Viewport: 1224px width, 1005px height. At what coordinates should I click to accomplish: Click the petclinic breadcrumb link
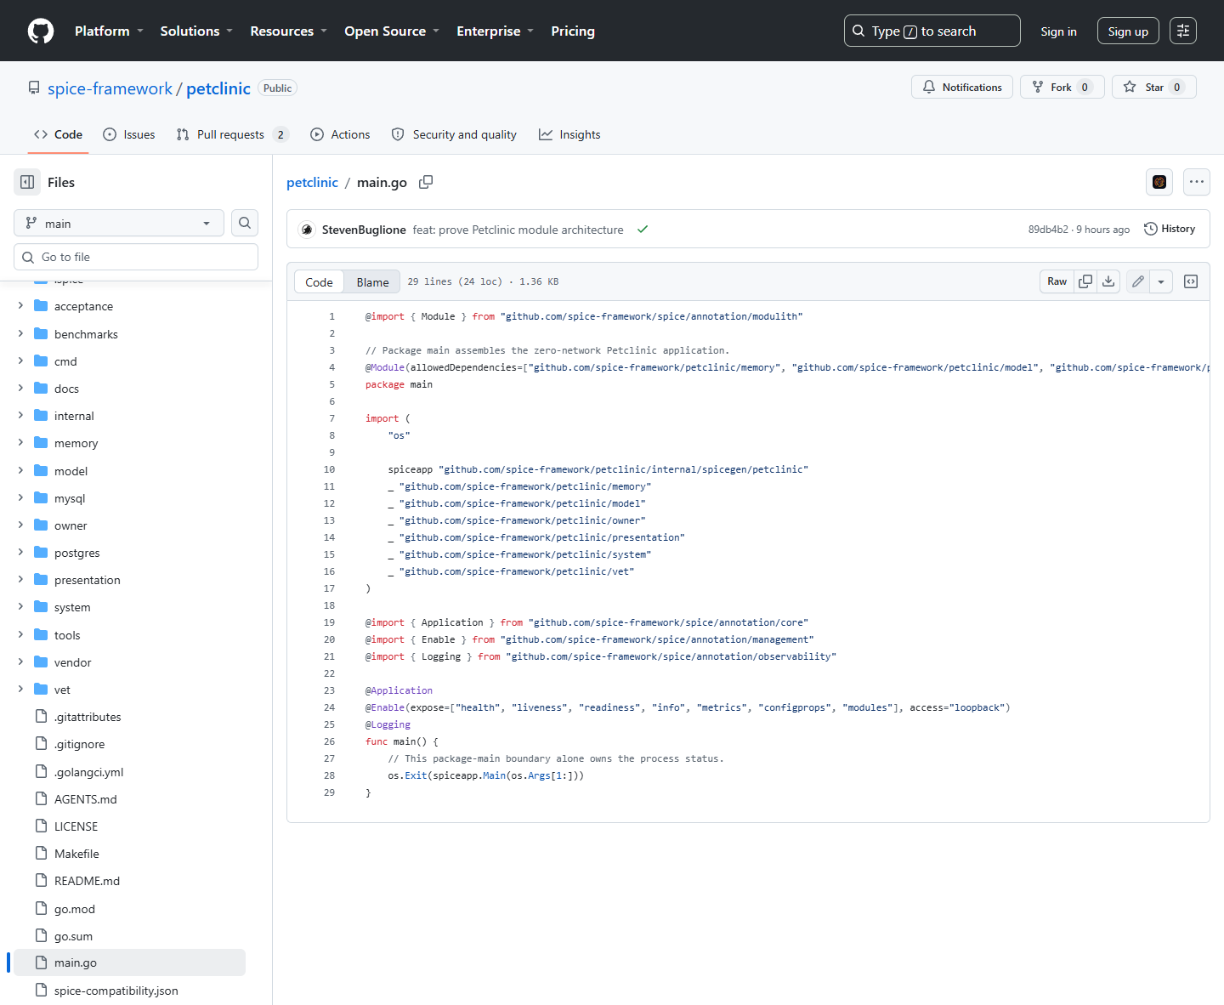click(x=312, y=182)
